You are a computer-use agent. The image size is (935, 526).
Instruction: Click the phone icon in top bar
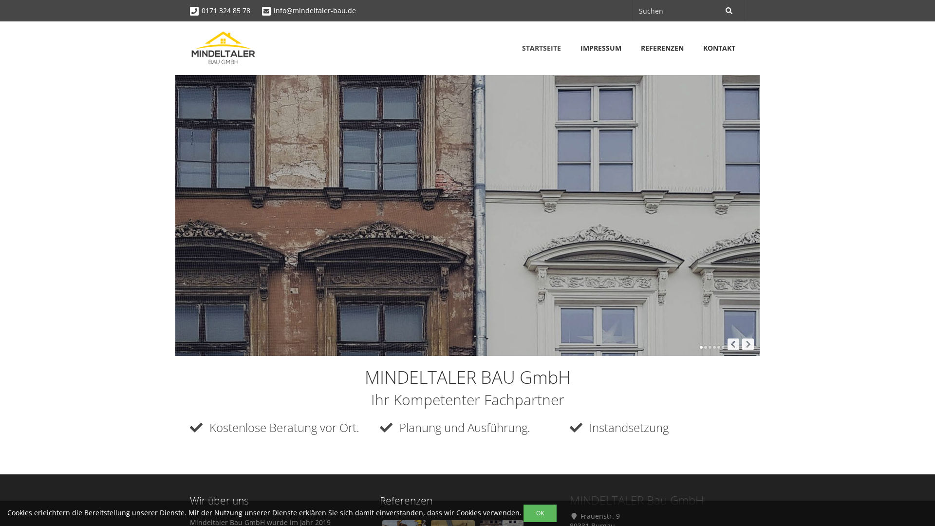(194, 11)
